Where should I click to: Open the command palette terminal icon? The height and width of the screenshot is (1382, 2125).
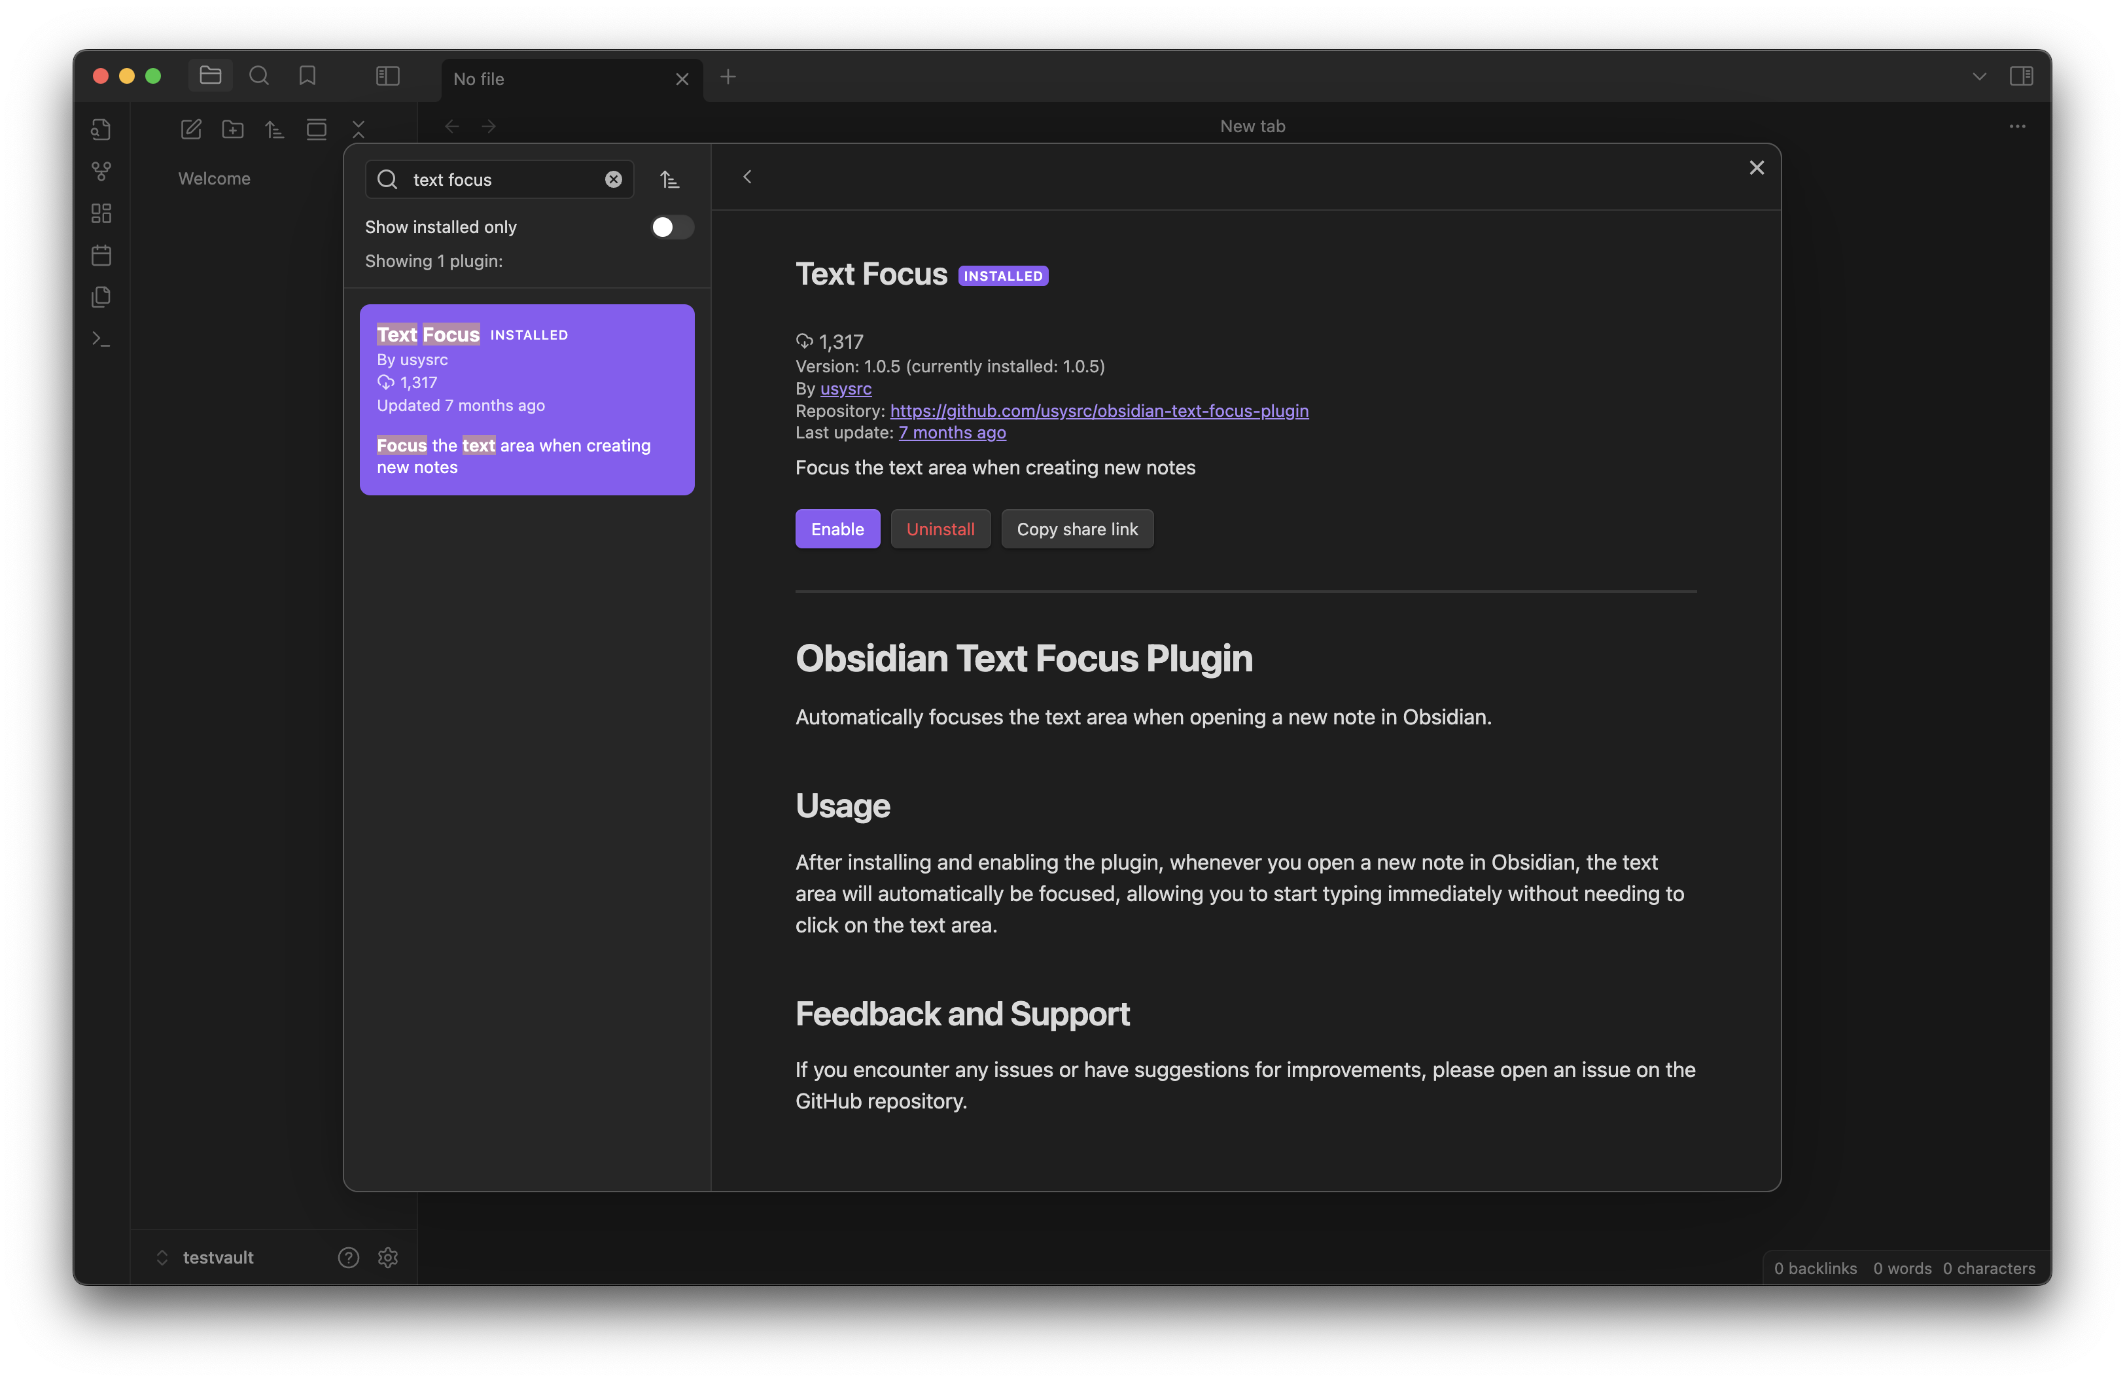[x=102, y=339]
